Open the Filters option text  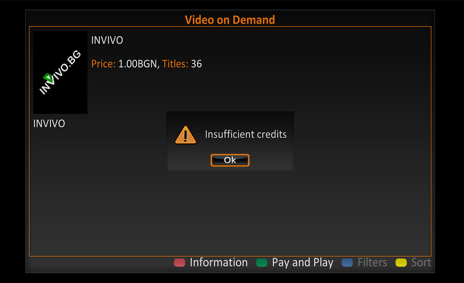372,262
